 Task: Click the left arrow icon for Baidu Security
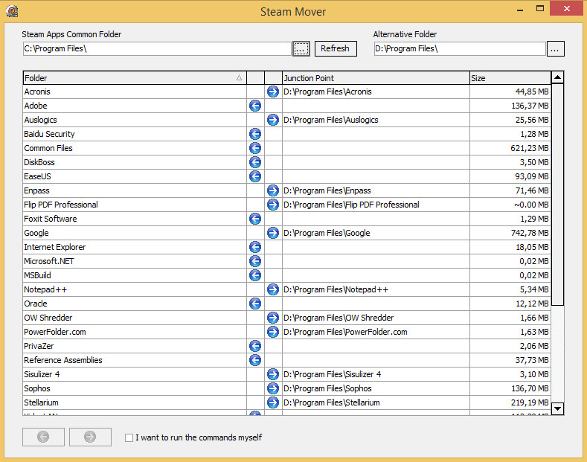[255, 134]
